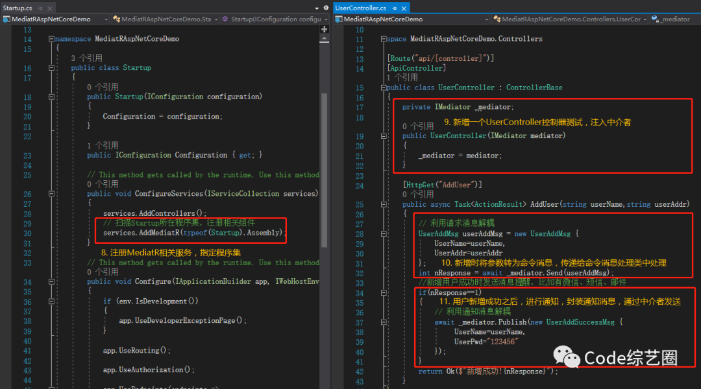Click 'private IMediator _mediator;' field

458,107
